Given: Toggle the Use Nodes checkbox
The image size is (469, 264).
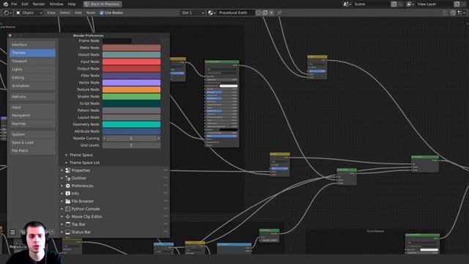Looking at the screenshot, I should pyautogui.click(x=102, y=13).
